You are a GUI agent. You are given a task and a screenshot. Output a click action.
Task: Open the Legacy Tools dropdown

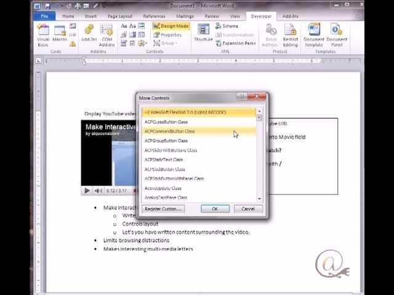[142, 44]
